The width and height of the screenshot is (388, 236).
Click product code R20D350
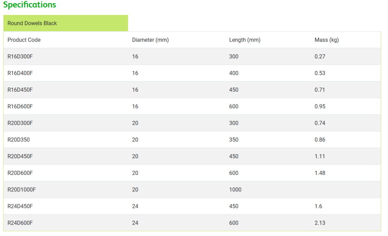(x=19, y=140)
